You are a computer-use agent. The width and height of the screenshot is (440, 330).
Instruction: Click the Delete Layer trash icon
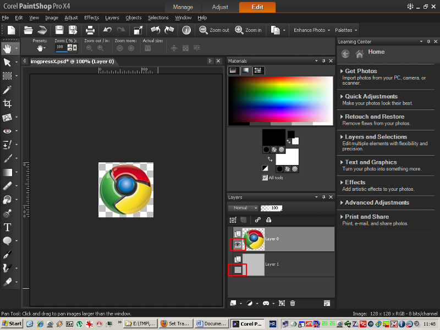click(293, 303)
